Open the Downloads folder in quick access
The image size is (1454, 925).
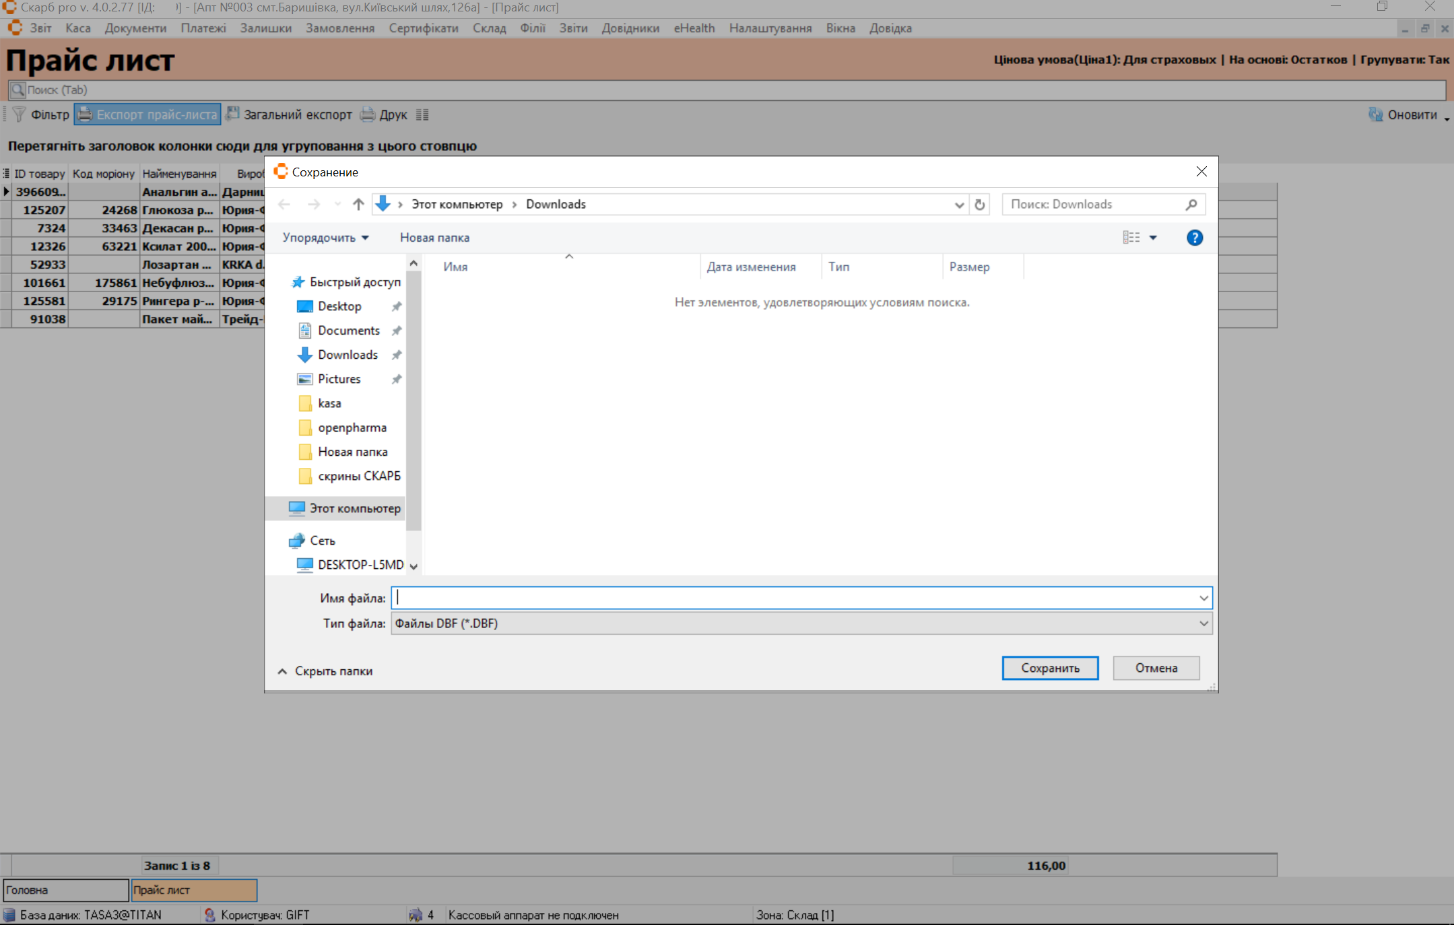[348, 355]
